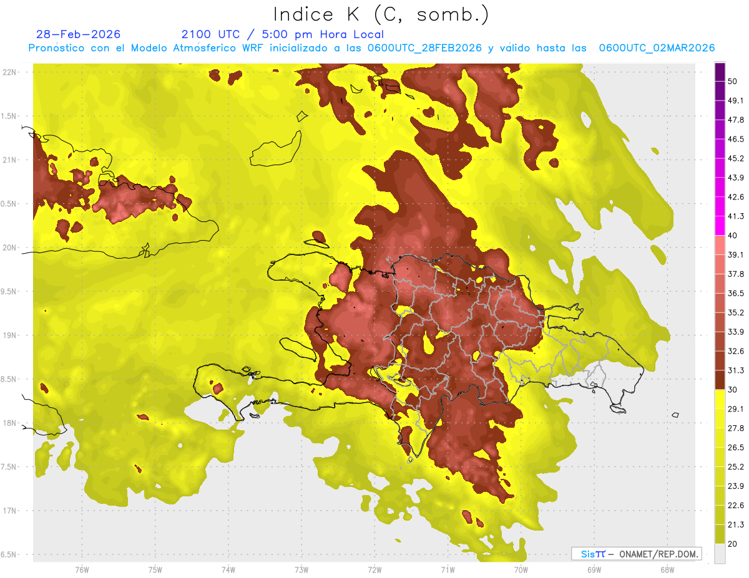Screen dimensions: 749x578
Task: Click salmon swatch between 39.1 and 40
Action: point(720,245)
